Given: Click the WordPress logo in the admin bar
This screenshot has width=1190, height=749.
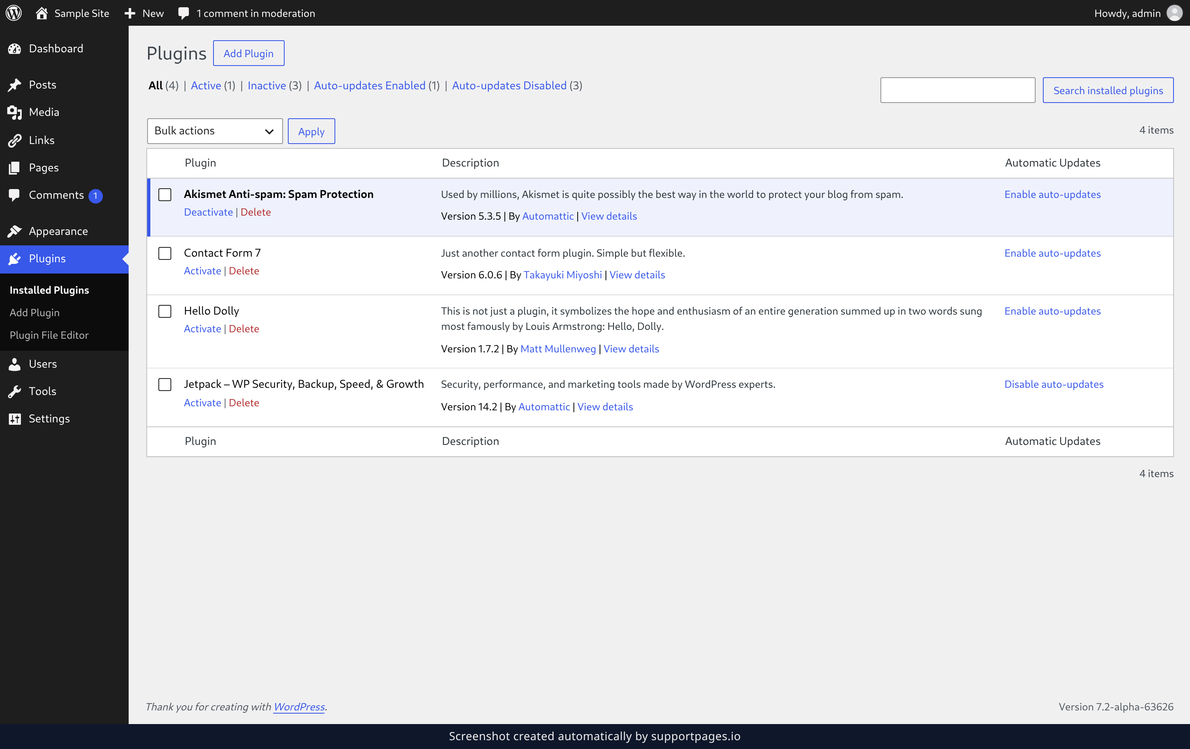Looking at the screenshot, I should click(x=13, y=13).
